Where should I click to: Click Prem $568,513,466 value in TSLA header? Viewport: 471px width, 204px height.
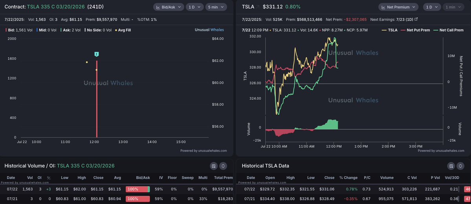pyautogui.click(x=310, y=19)
